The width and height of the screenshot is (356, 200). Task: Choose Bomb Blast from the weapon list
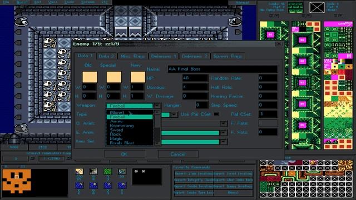coord(130,143)
